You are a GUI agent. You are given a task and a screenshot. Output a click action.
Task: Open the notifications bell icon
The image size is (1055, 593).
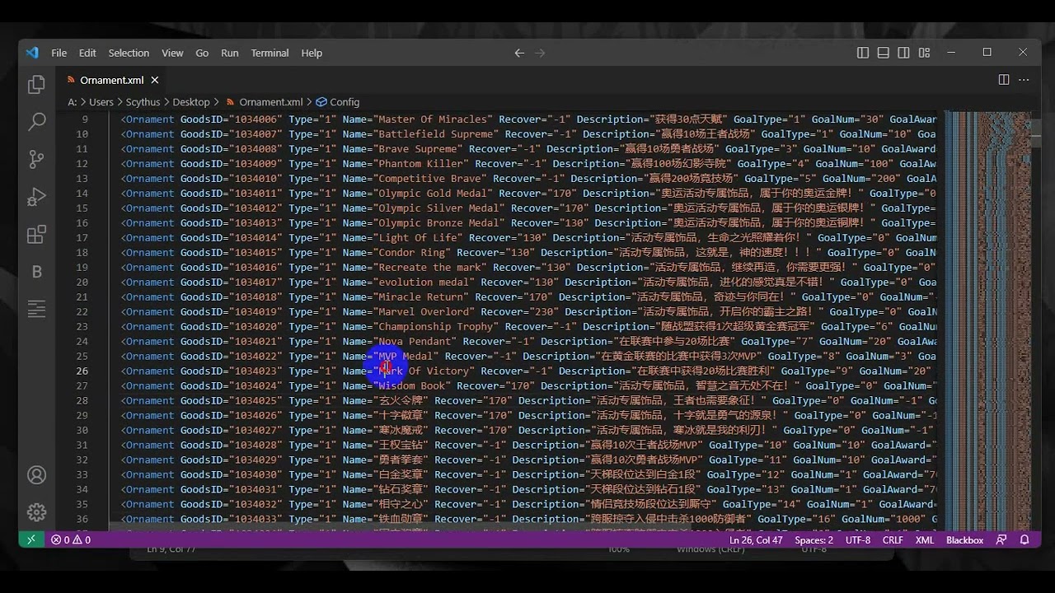(1025, 540)
